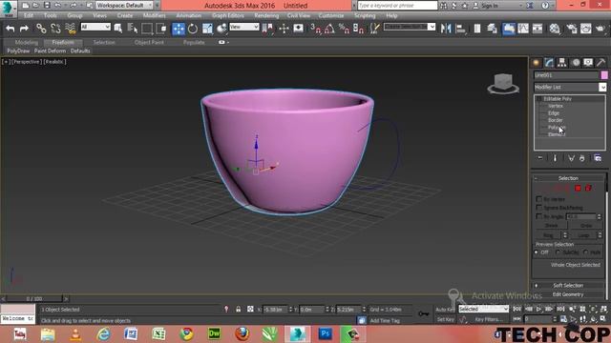Select Preview Selection Off radio button
611x343 pixels.
click(537, 252)
